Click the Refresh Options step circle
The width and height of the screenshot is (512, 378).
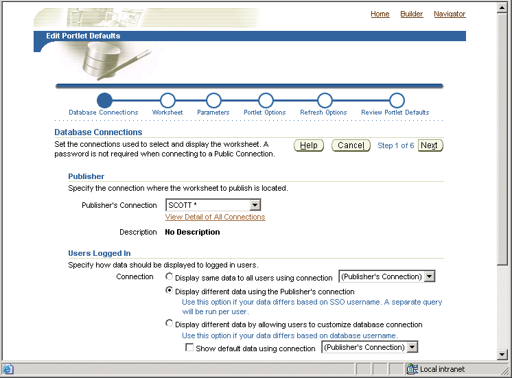(x=325, y=100)
